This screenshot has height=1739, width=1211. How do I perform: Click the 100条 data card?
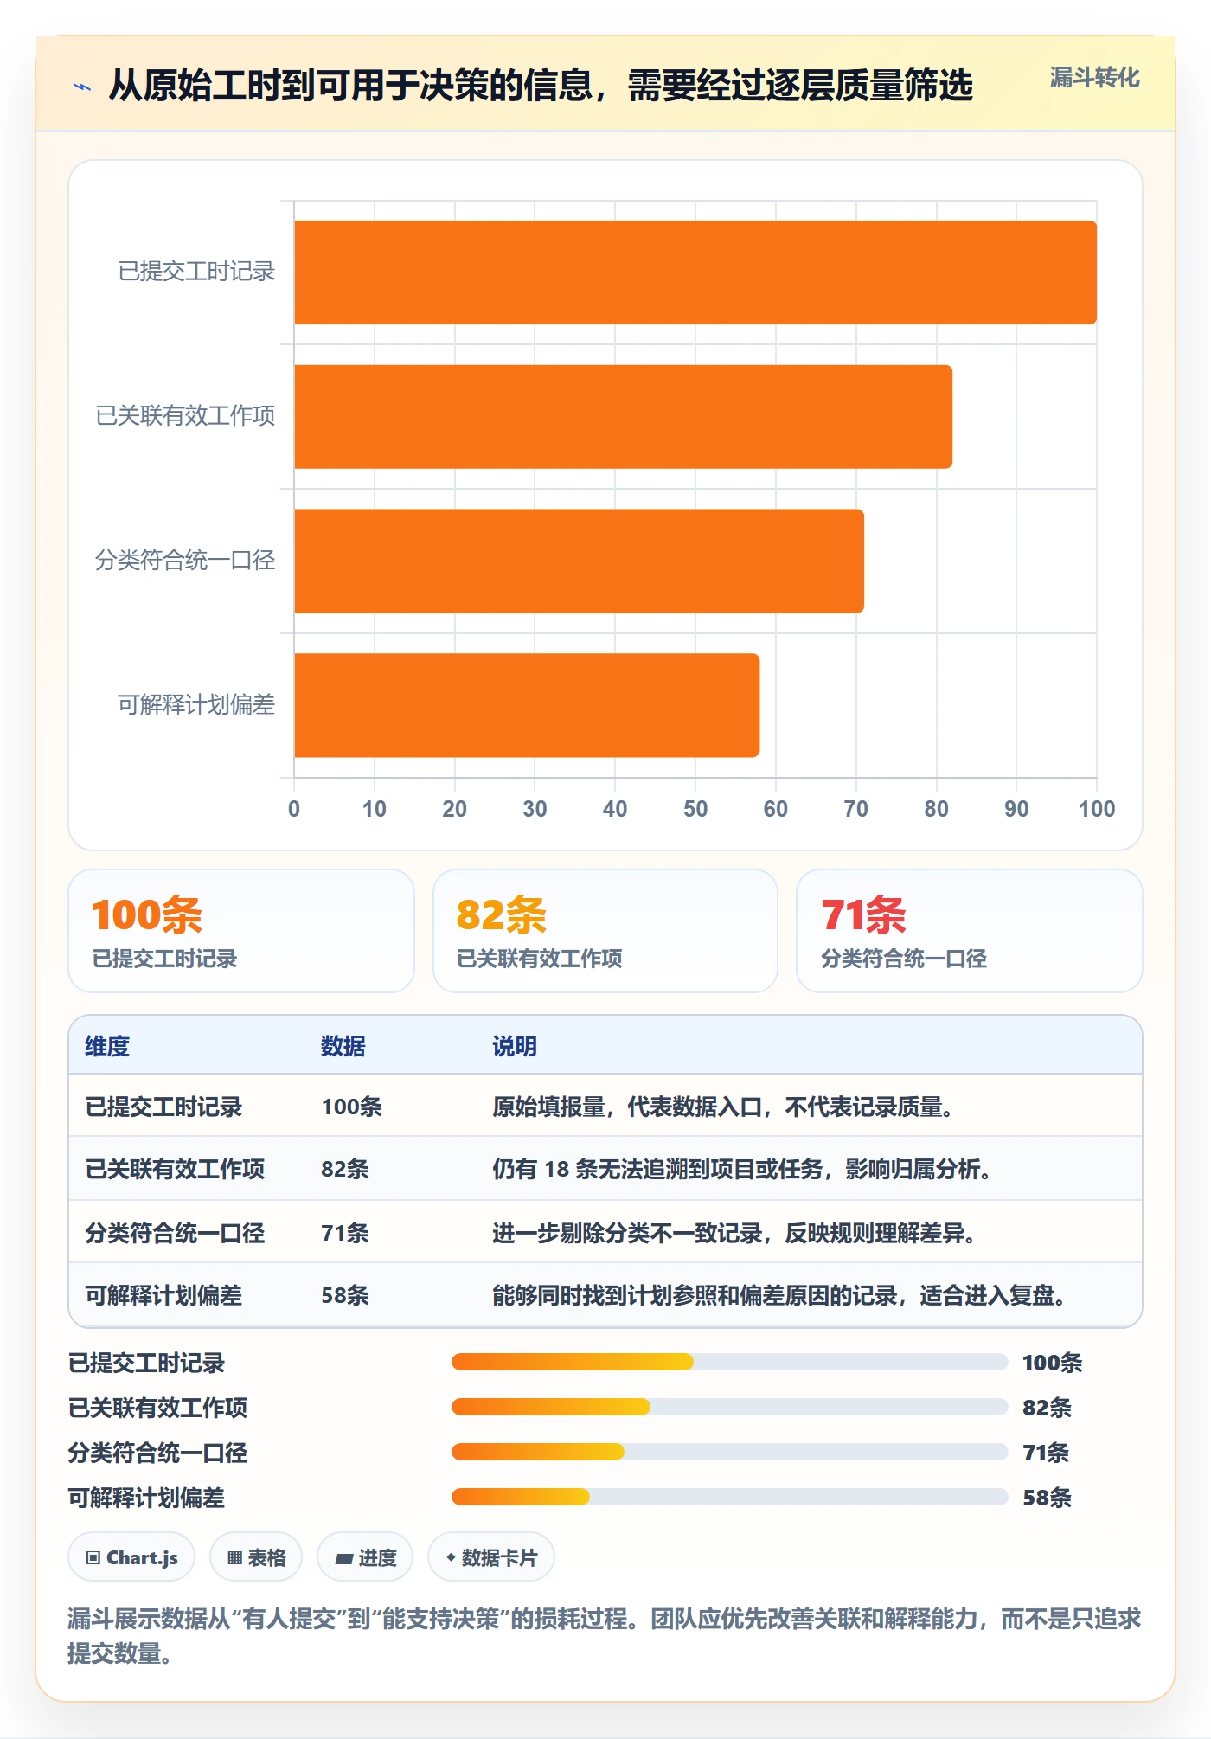[x=241, y=931]
